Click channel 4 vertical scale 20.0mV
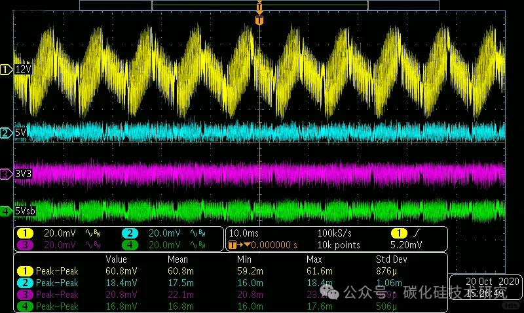524x313 pixels. [x=165, y=245]
